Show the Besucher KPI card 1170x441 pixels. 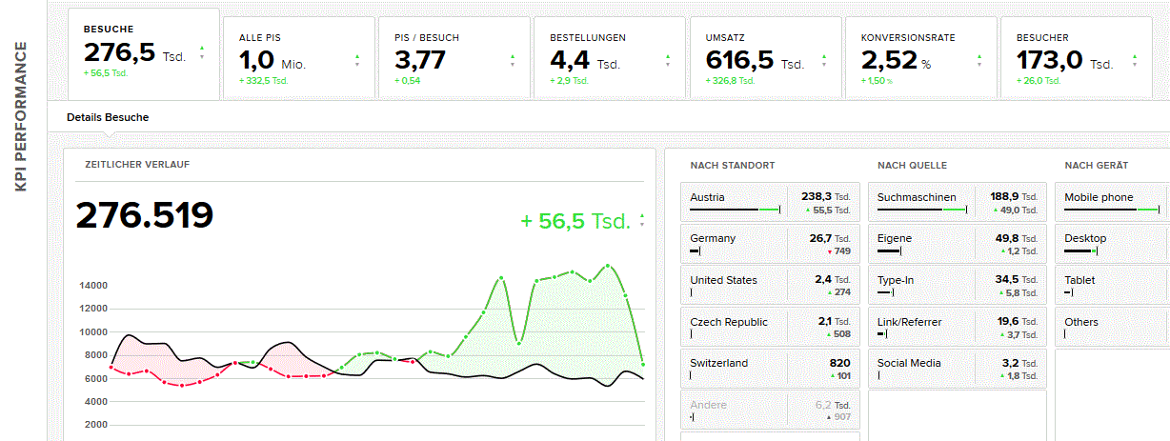[x=1076, y=58]
